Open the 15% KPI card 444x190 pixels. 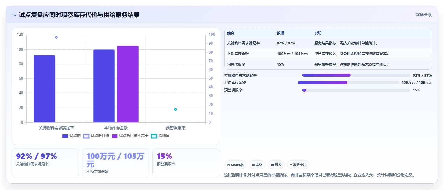186,163
